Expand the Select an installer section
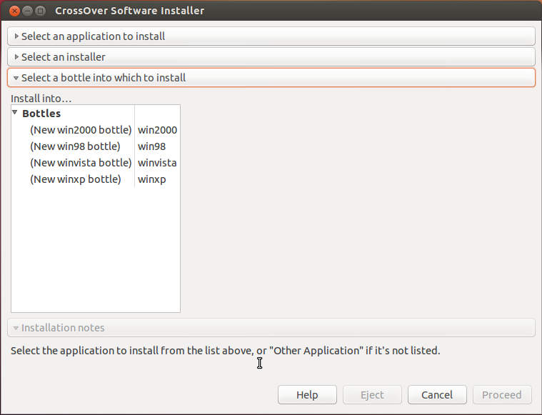The width and height of the screenshot is (542, 415). point(271,57)
